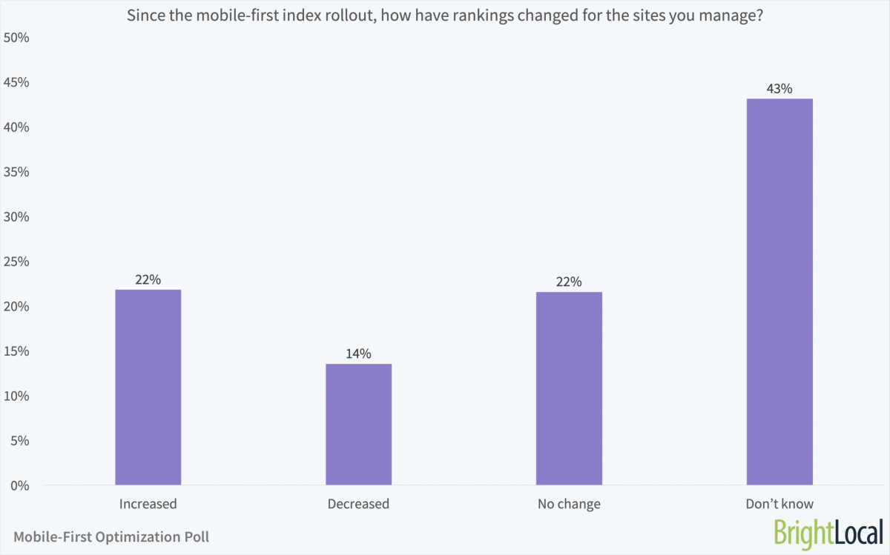Viewport: 890px width, 555px height.
Task: Click the Increased axis label
Action: click(x=148, y=504)
